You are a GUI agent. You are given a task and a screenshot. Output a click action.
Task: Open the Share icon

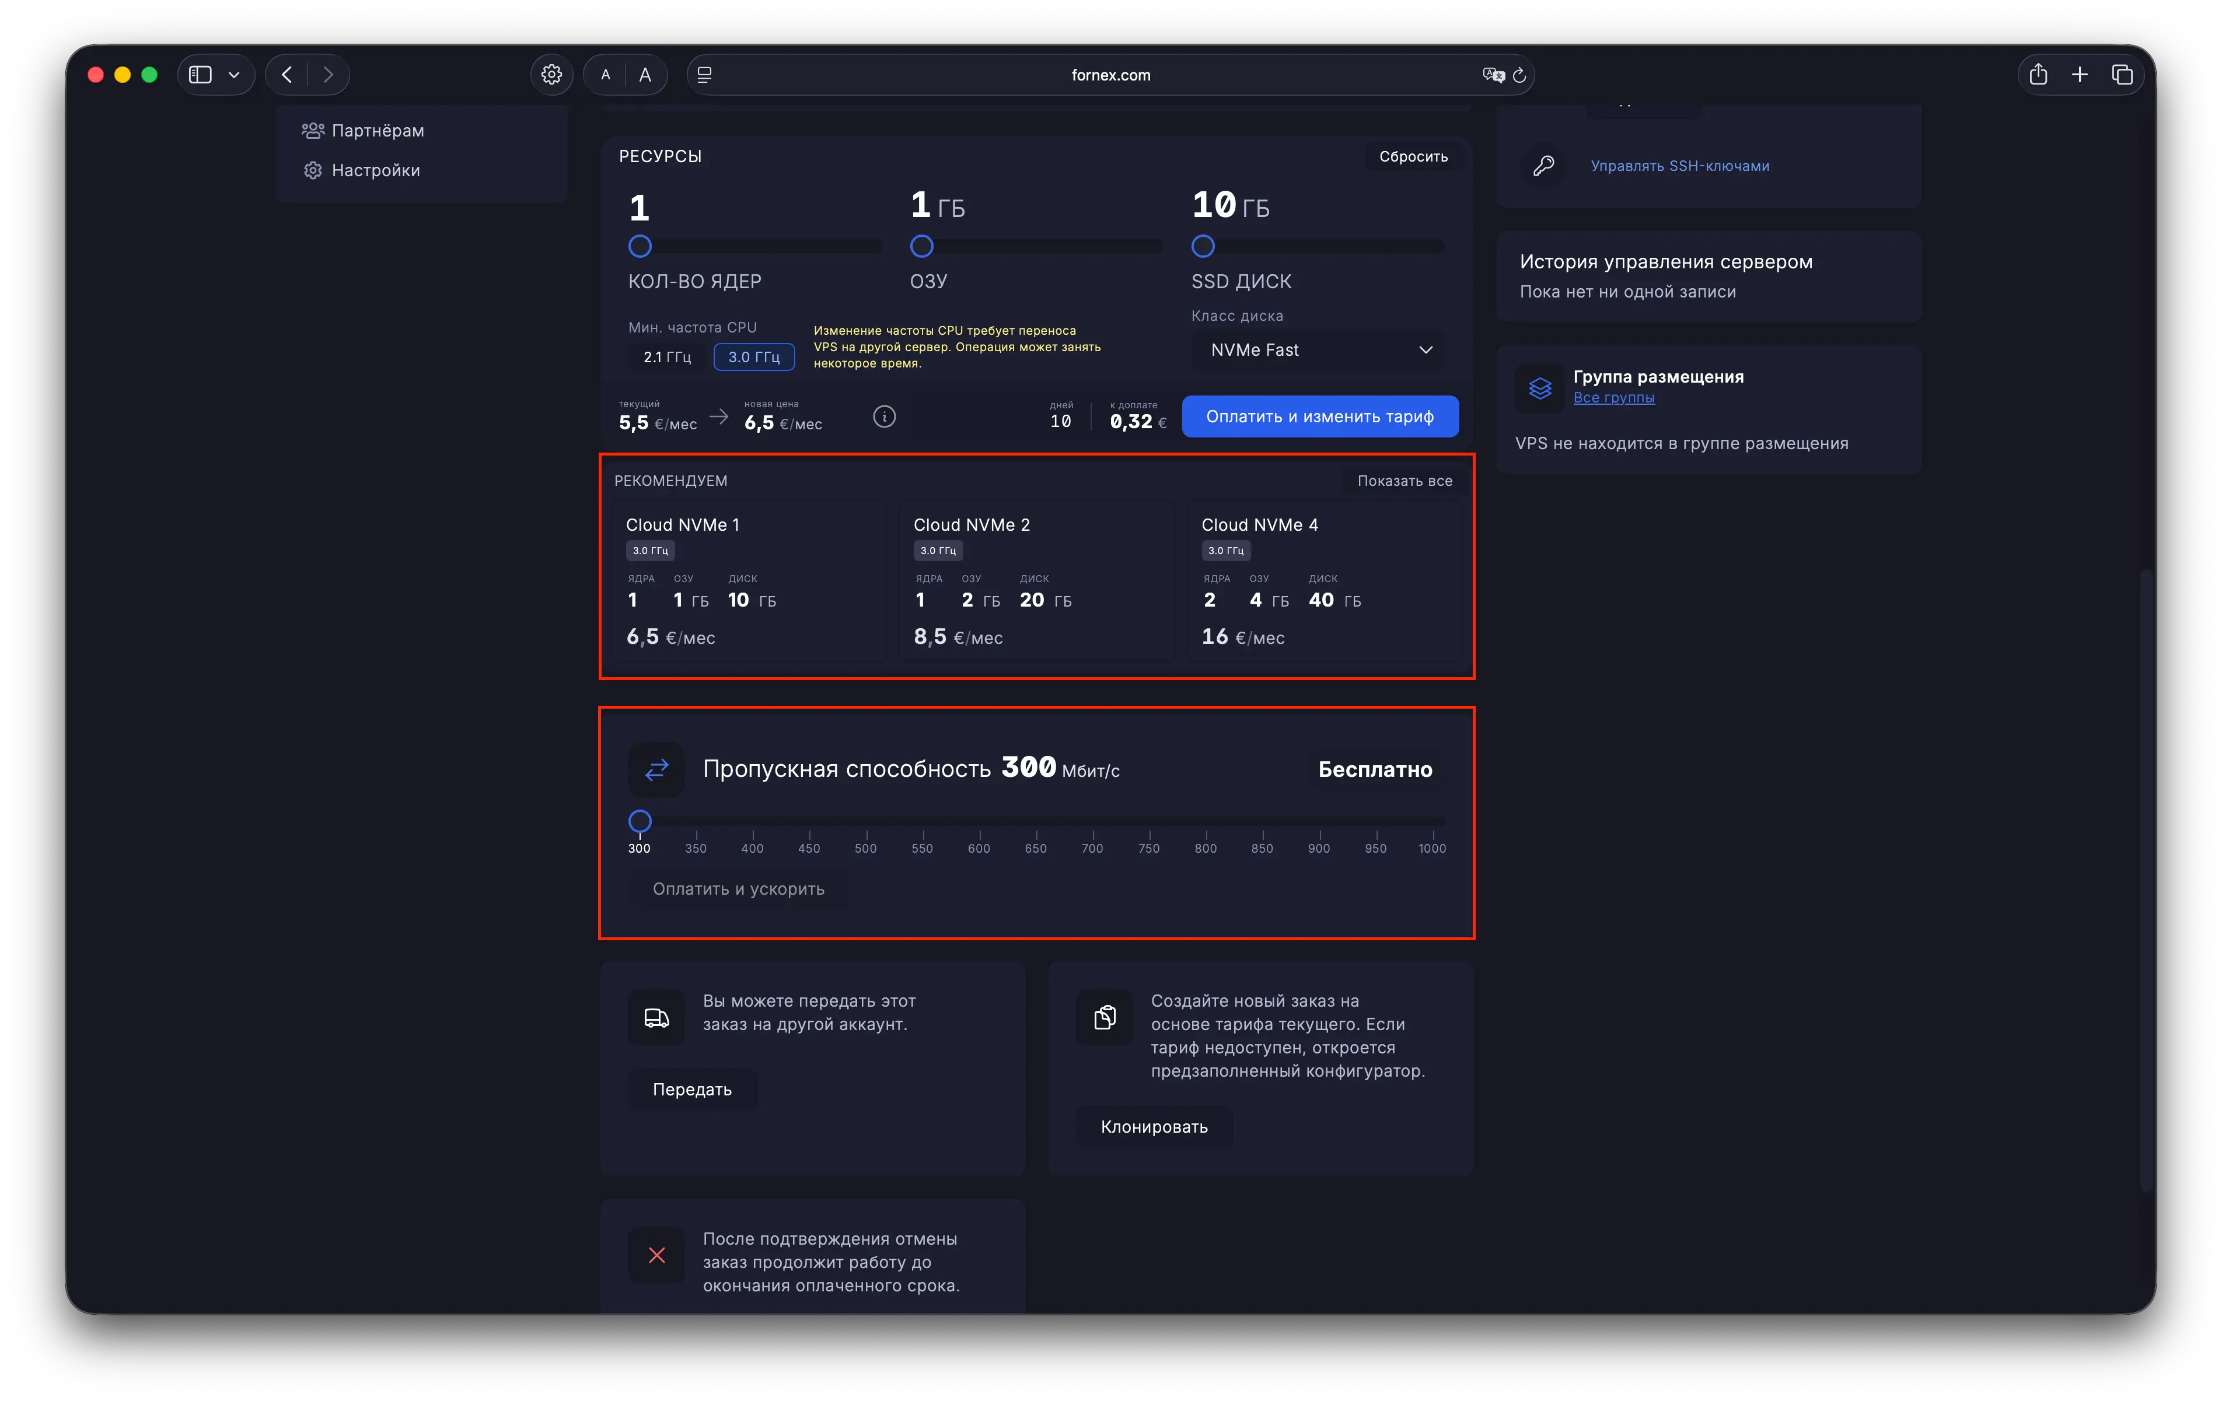click(2038, 75)
